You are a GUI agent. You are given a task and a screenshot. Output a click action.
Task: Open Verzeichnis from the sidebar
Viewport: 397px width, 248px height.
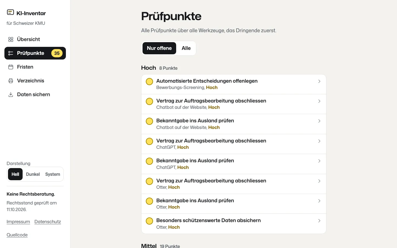click(35, 81)
